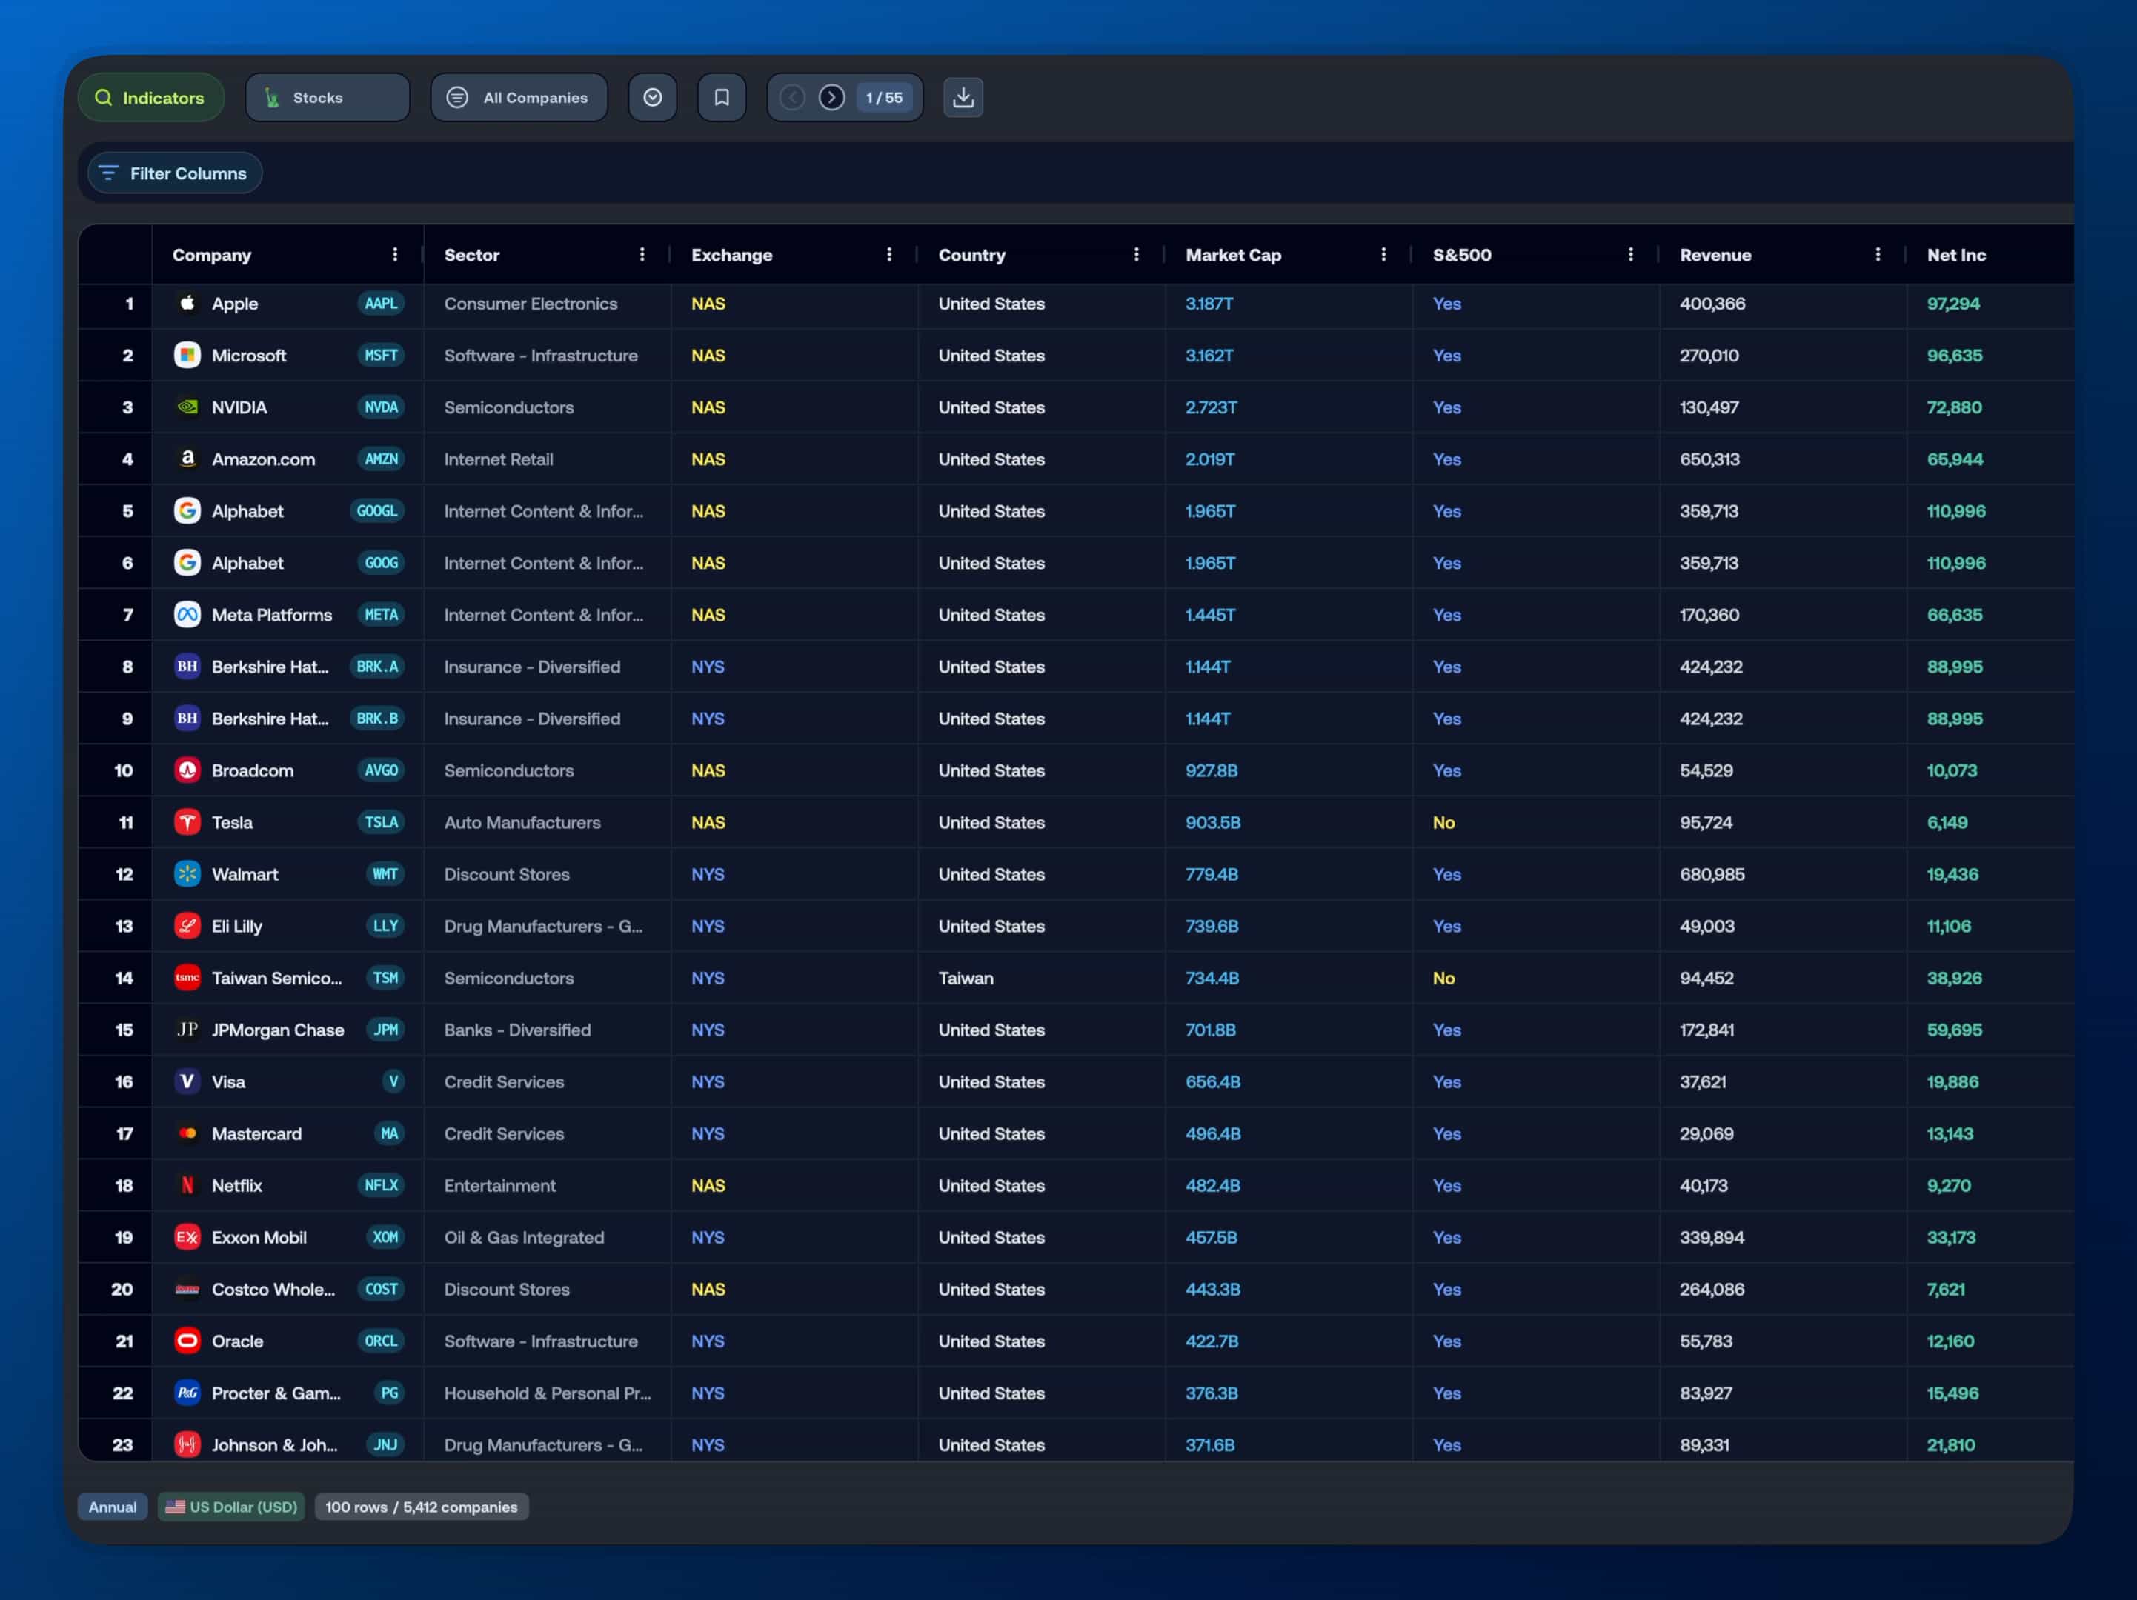Click the BRK.A Berkshire logo icon

(x=187, y=666)
